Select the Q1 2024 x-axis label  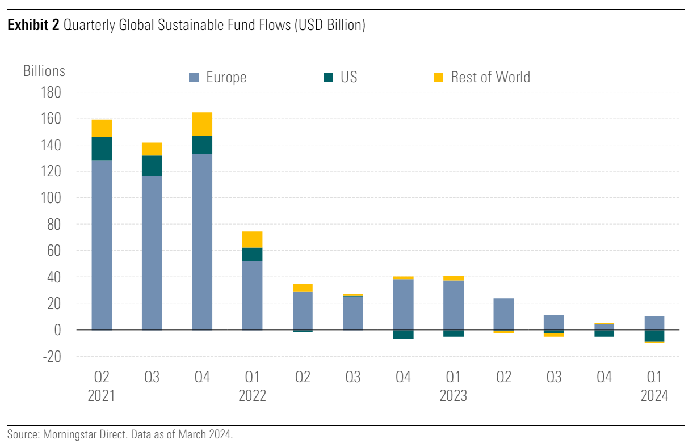point(654,386)
